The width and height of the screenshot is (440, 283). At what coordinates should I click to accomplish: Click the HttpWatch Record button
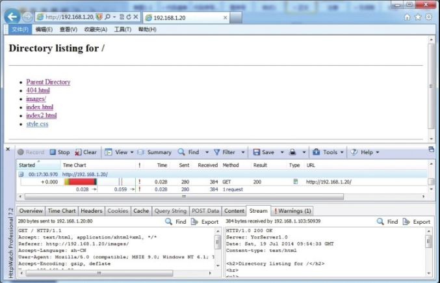coord(31,152)
